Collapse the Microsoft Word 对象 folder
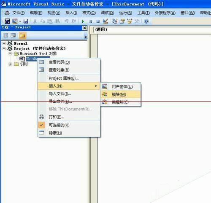Screen dimensions: 211x203 click(10, 54)
